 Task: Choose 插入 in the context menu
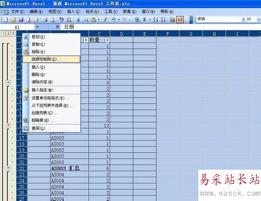point(52,67)
